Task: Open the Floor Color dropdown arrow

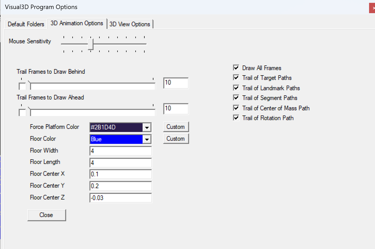Action: click(x=147, y=139)
